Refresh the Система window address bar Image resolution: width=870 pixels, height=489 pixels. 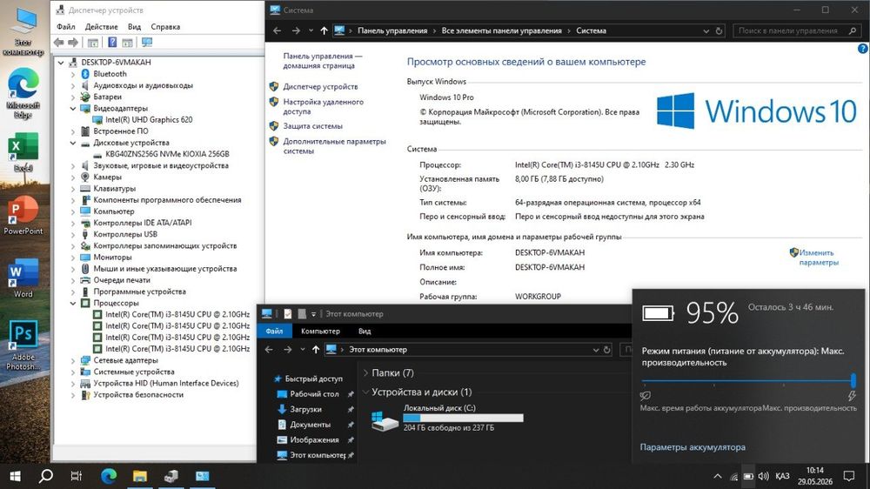(719, 30)
